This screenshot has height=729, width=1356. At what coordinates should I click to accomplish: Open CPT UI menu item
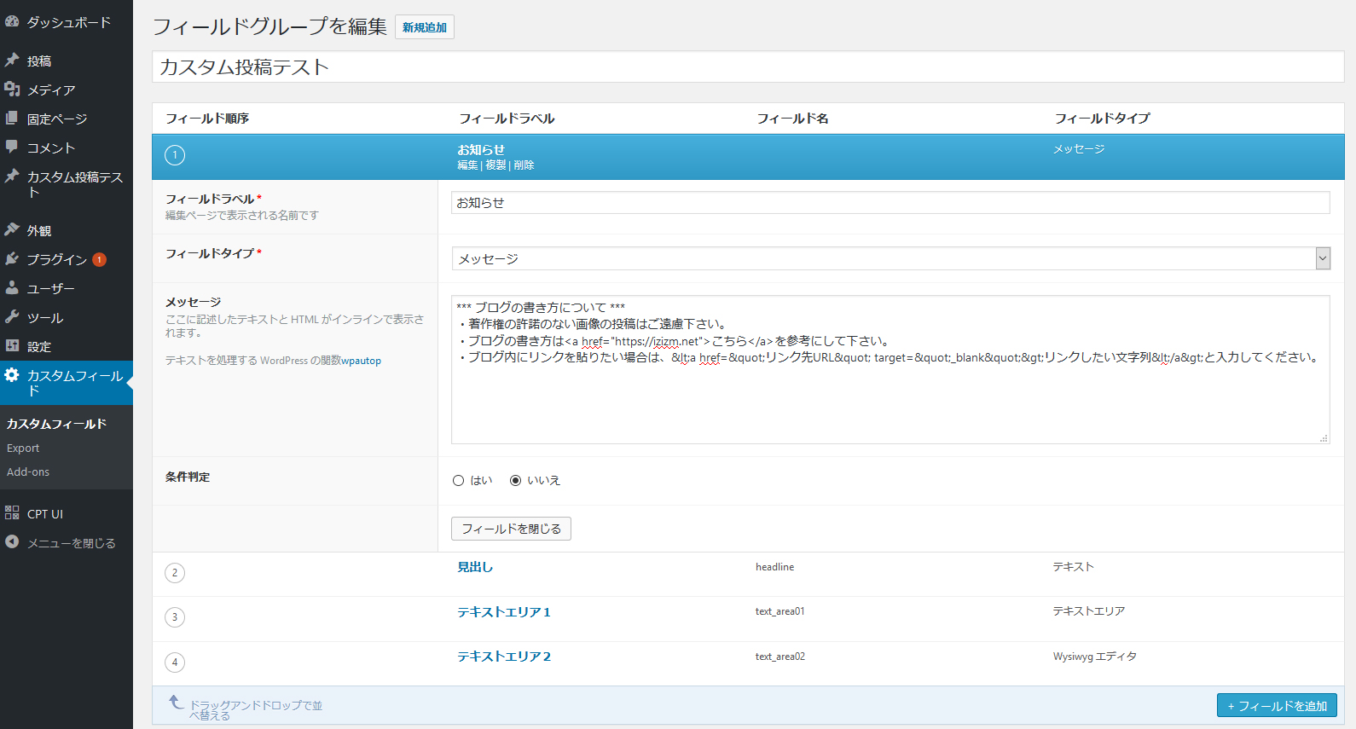(45, 514)
